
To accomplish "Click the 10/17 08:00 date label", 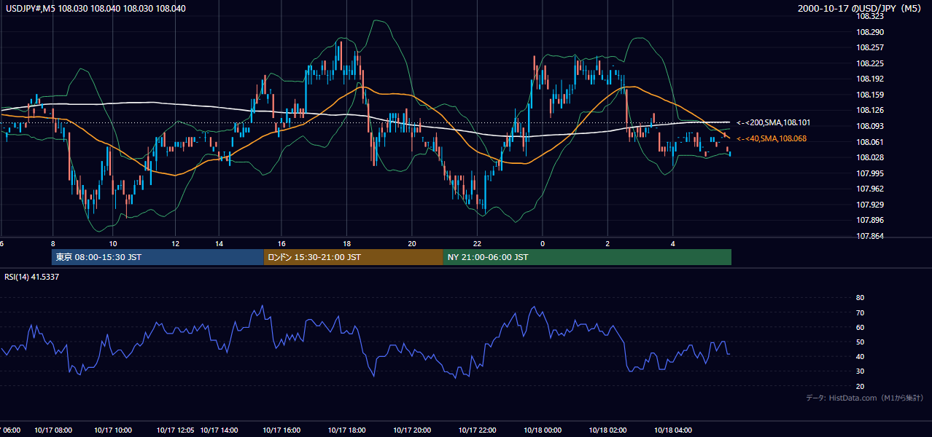I will click(x=53, y=430).
